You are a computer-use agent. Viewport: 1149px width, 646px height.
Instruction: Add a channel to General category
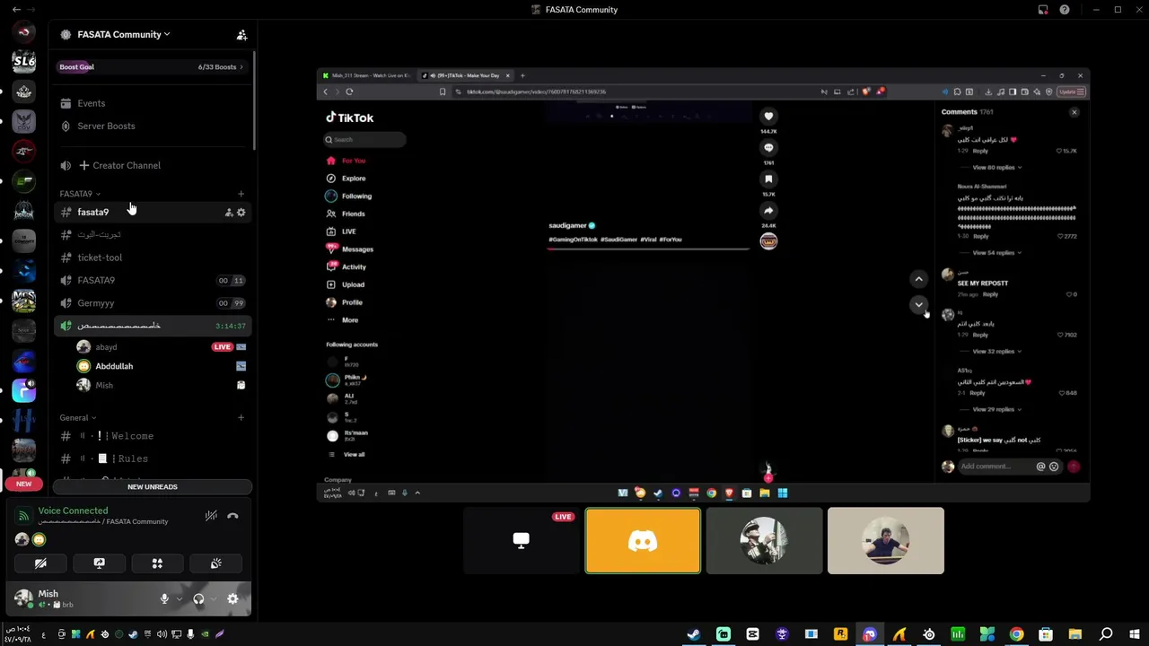[241, 418]
